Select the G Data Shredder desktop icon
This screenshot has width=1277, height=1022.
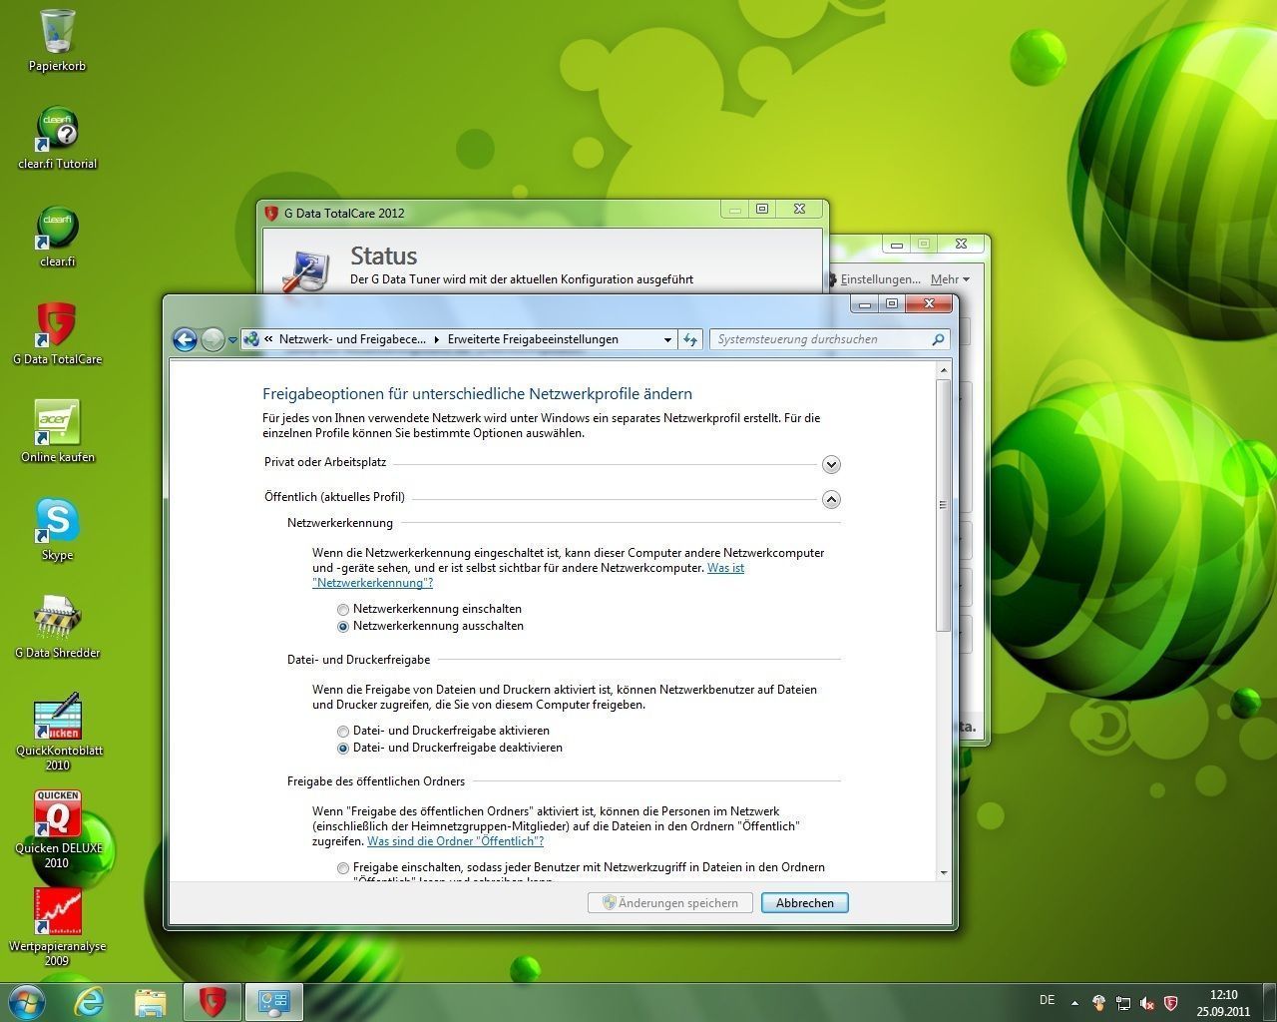click(x=57, y=627)
